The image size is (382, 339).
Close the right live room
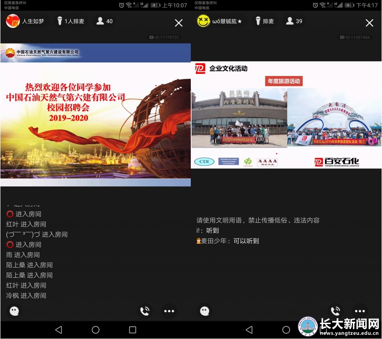tap(369, 23)
